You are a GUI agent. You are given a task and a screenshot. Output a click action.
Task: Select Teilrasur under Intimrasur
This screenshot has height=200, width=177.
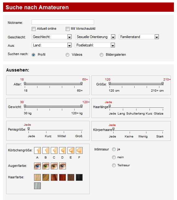pos(114,165)
